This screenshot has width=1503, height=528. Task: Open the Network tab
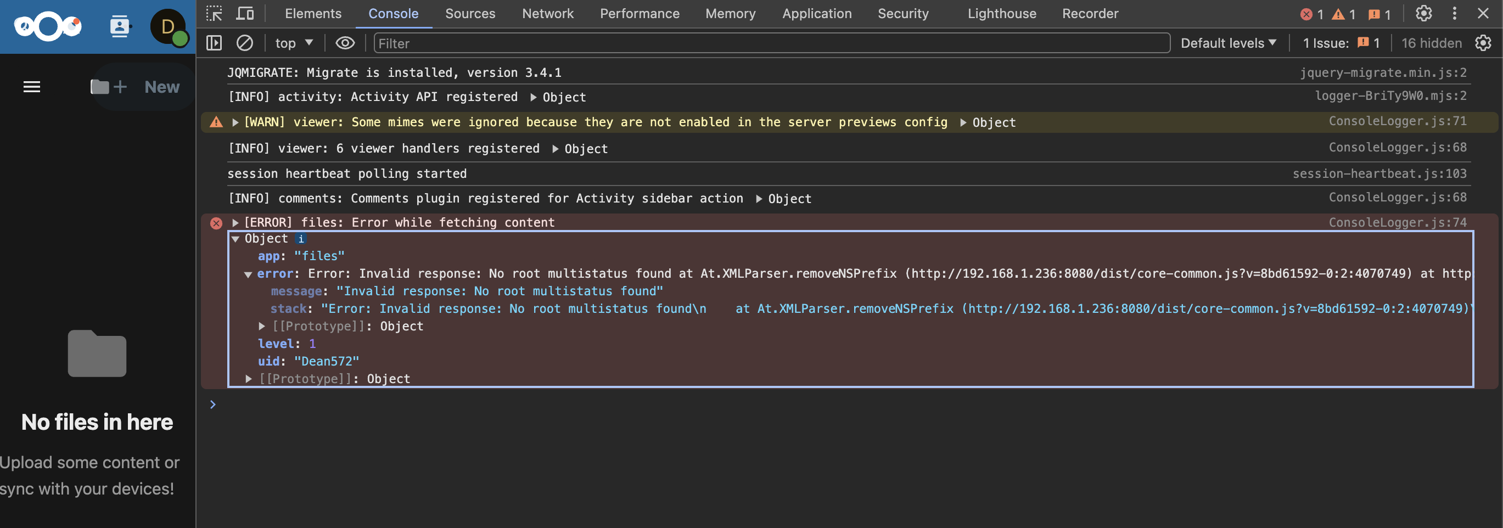tap(547, 13)
